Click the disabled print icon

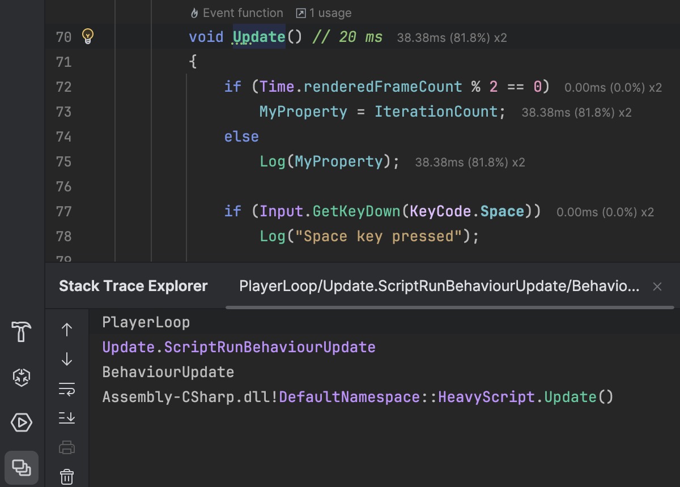67,447
